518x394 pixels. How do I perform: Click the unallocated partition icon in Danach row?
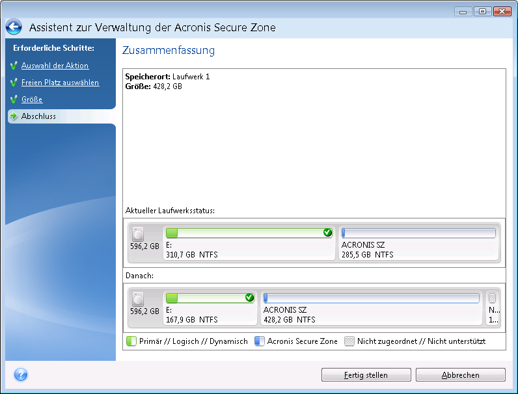(492, 298)
